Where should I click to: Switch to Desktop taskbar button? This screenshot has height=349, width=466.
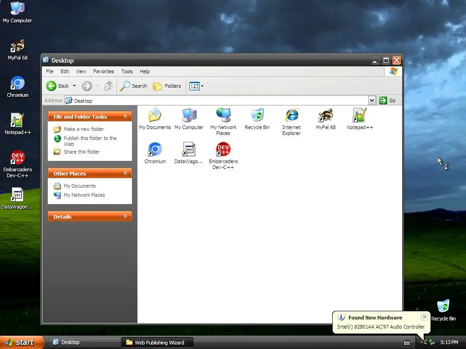point(84,342)
